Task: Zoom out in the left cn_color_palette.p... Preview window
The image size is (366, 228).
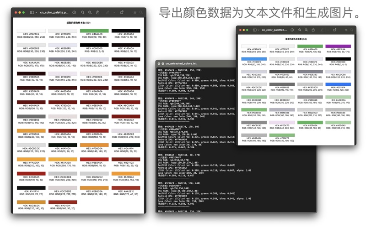Action: click(82, 13)
